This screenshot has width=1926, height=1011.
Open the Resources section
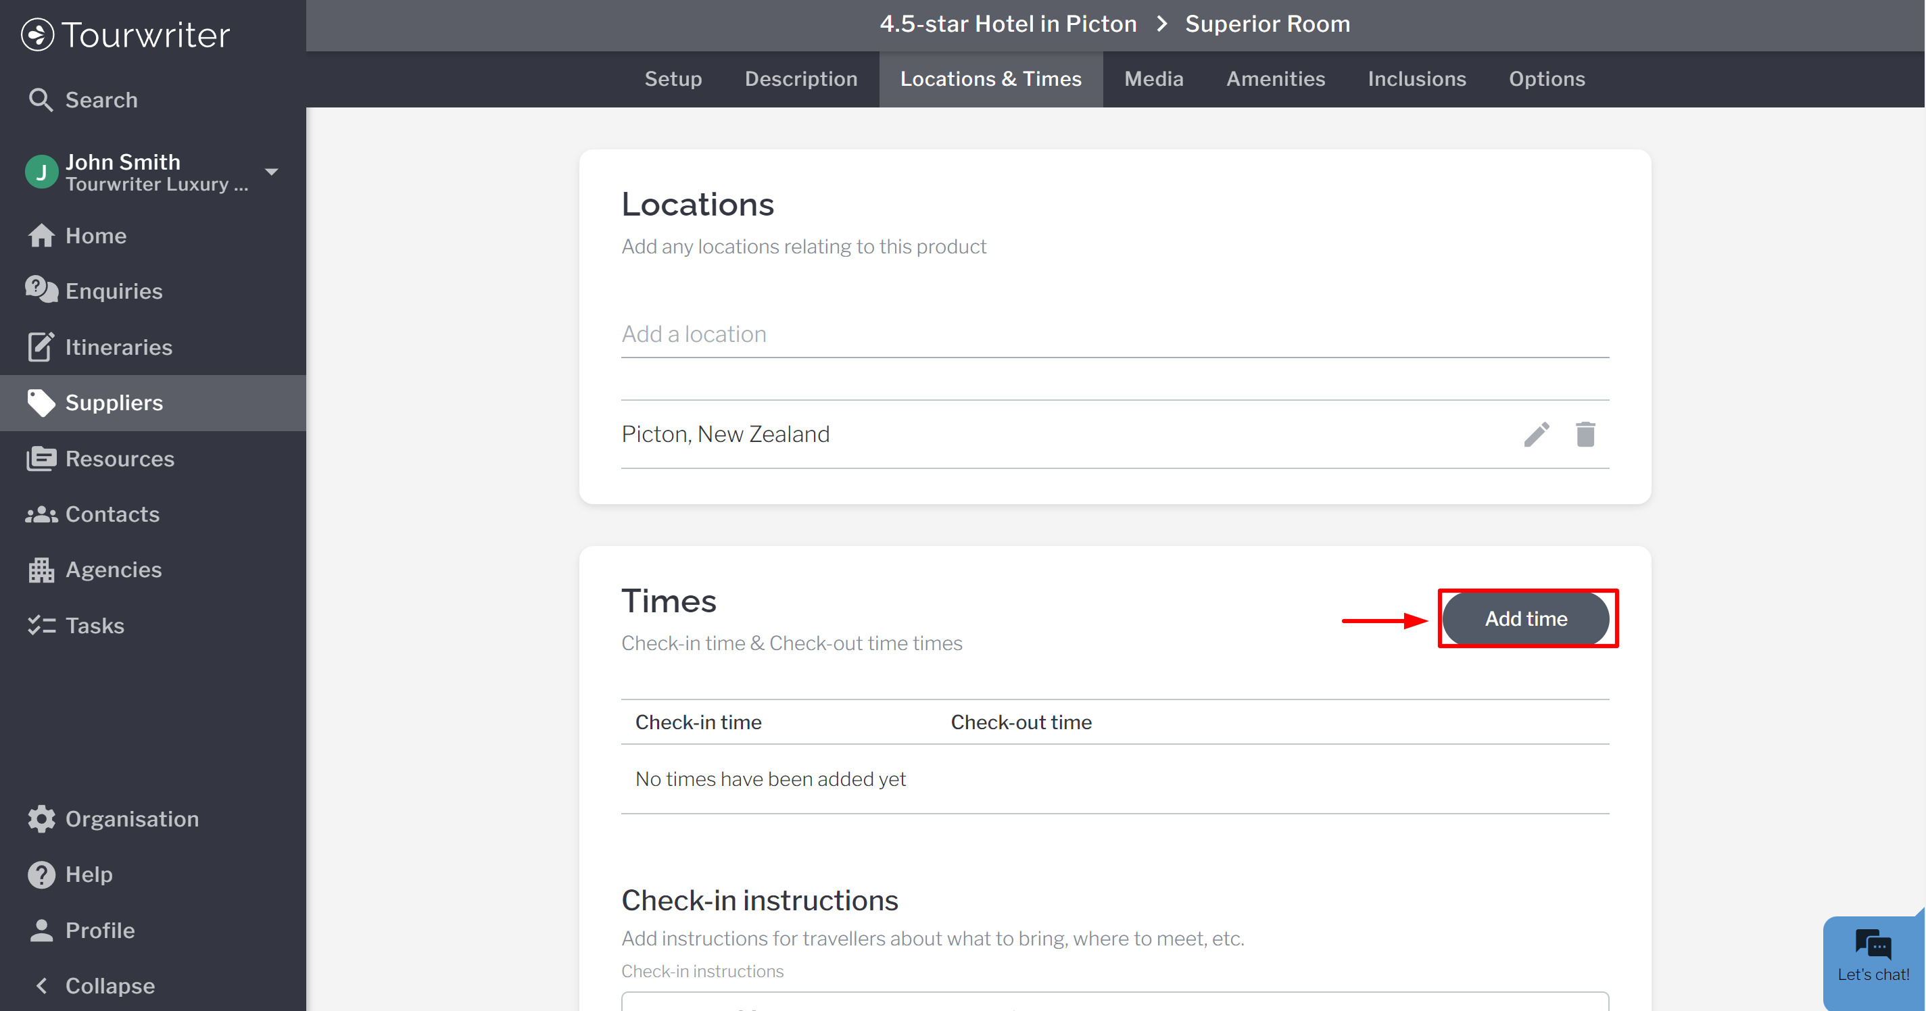point(120,459)
